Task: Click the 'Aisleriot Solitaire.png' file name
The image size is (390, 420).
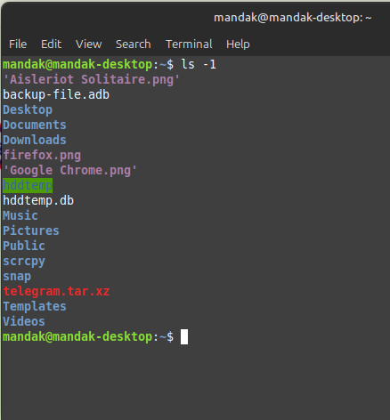Action: 92,79
